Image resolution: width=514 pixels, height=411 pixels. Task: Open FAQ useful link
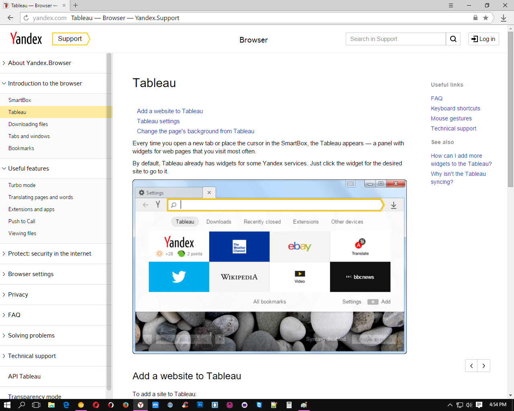(x=436, y=98)
